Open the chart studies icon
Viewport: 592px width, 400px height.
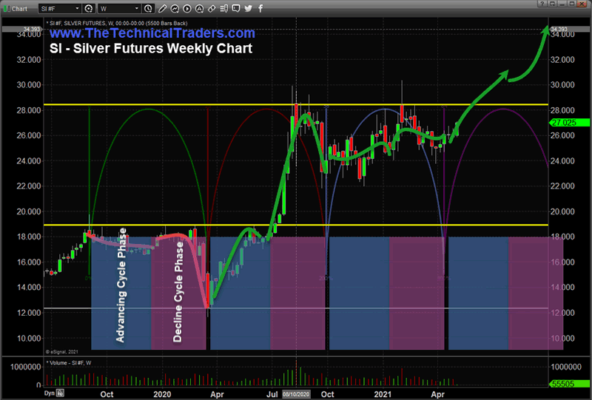pos(175,9)
